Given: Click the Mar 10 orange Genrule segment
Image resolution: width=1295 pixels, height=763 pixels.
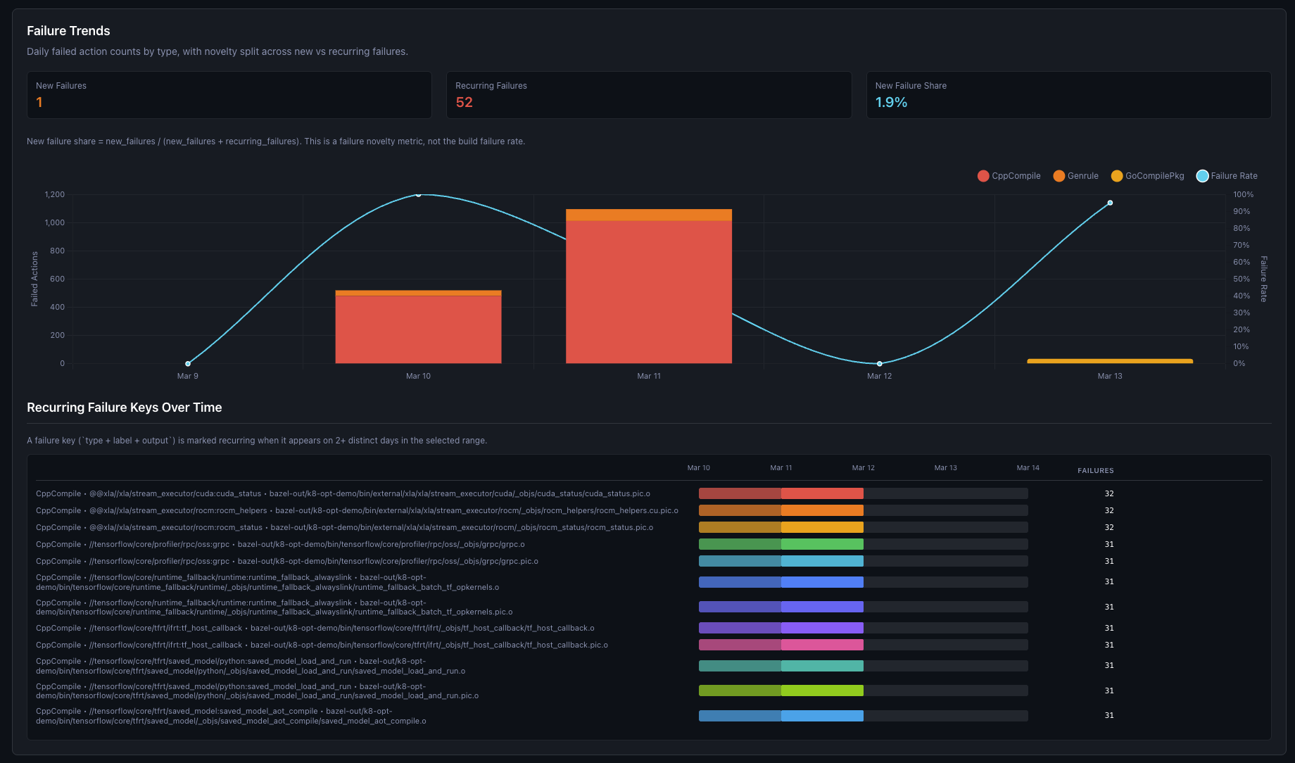Looking at the screenshot, I should [418, 293].
